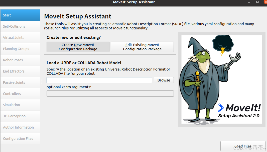Viewport: 267px width, 152px height.
Task: Close the MoveIt Setup Assistant window
Action: (x=265, y=2)
